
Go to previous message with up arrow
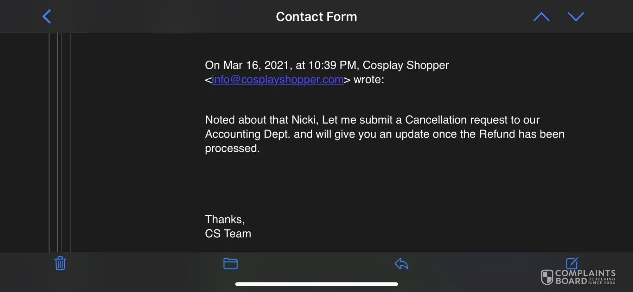[x=541, y=17]
